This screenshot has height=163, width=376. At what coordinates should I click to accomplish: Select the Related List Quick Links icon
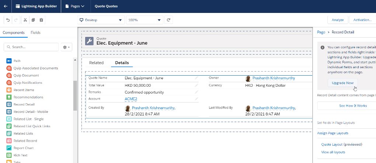pyautogui.click(x=9, y=126)
